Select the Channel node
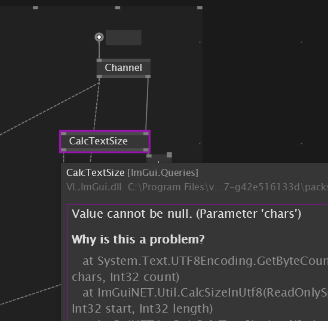Image resolution: width=328 pixels, height=321 pixels. tap(124, 68)
